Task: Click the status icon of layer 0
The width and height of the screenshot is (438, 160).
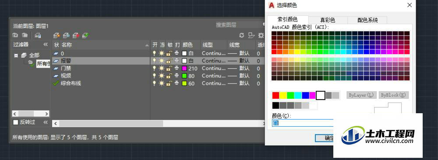Action: 57,53
